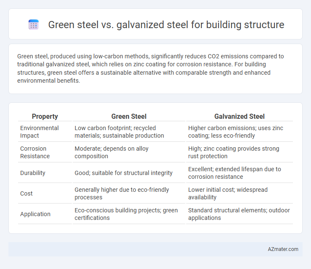Click the 'Environmental Impact' row label
This screenshot has width=311, height=269.
(x=45, y=132)
